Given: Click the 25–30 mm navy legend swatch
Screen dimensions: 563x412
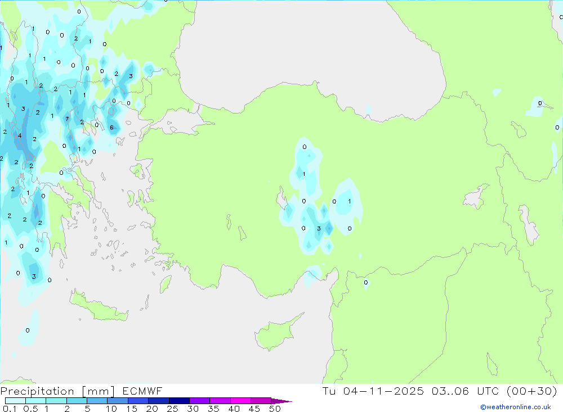Looking at the screenshot, I should click(179, 401).
